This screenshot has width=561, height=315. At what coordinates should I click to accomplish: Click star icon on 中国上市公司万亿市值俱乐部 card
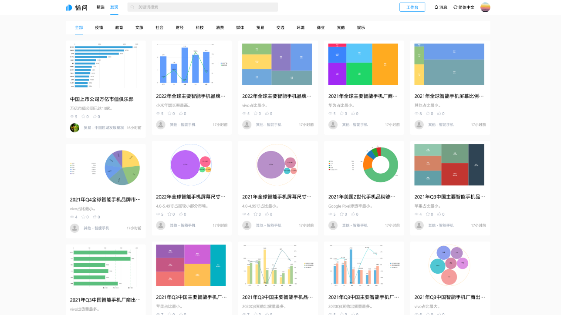83,117
